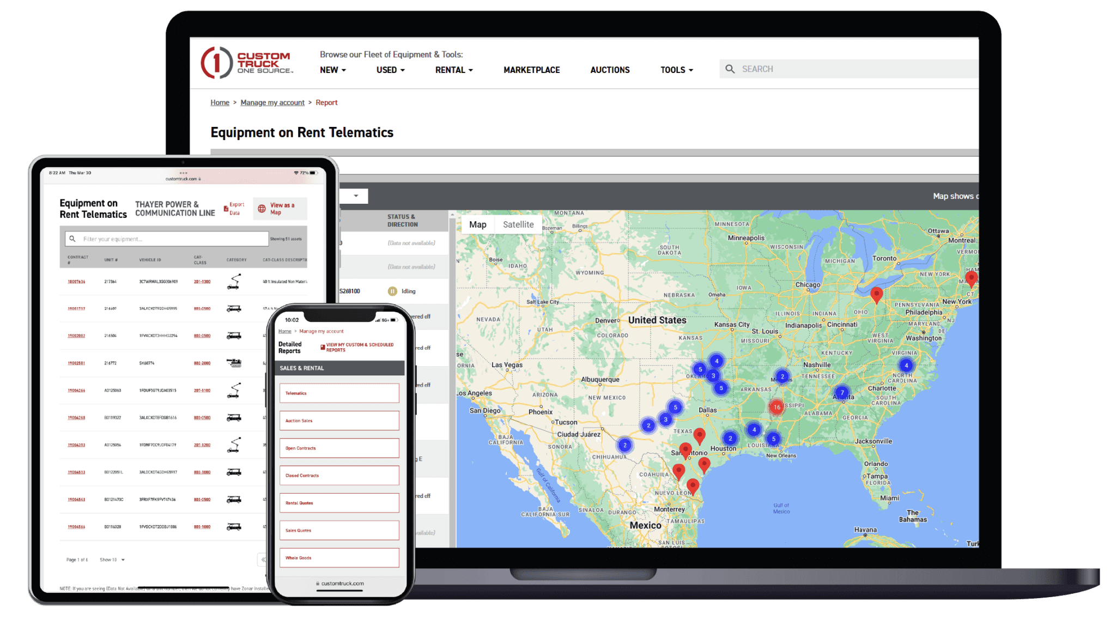Viewport: 1116px width, 620px height.
Task: Click the Home breadcrumb link on laptop
Action: [x=220, y=102]
